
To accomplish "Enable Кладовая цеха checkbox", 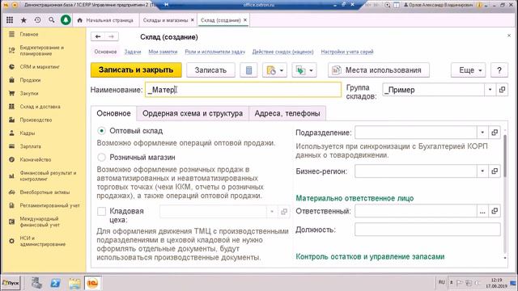I will (101, 211).
